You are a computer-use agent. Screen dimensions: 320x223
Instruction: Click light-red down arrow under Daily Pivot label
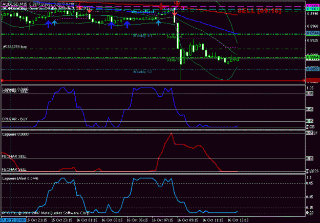click(x=175, y=12)
